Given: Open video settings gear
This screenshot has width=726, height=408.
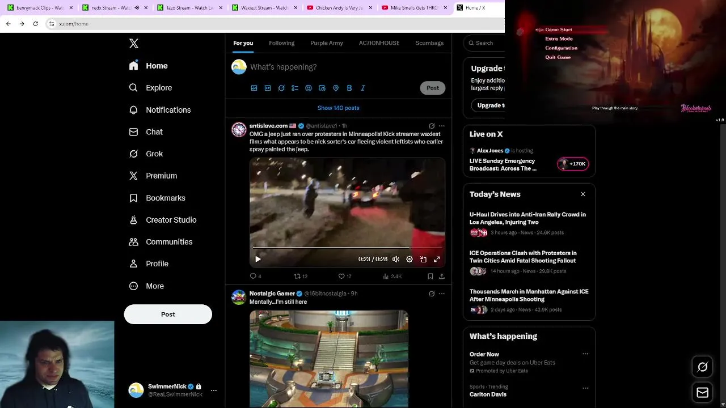Looking at the screenshot, I should (410, 259).
